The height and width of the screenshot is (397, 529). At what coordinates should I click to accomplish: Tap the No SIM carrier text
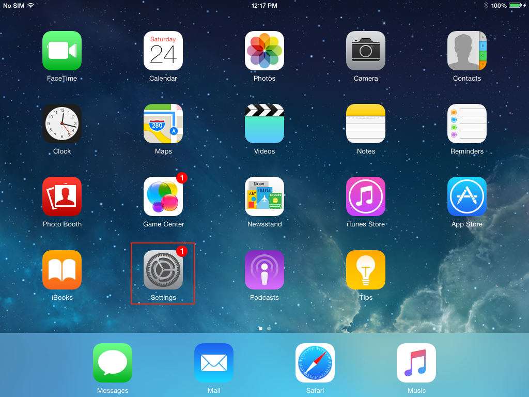tap(14, 5)
